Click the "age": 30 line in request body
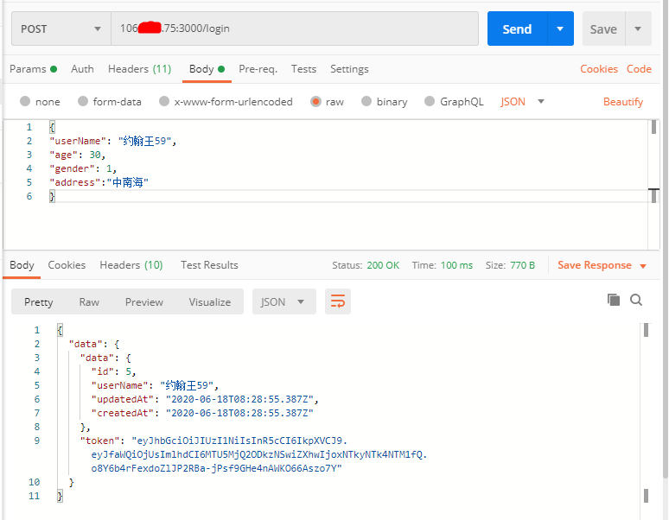 pos(77,155)
